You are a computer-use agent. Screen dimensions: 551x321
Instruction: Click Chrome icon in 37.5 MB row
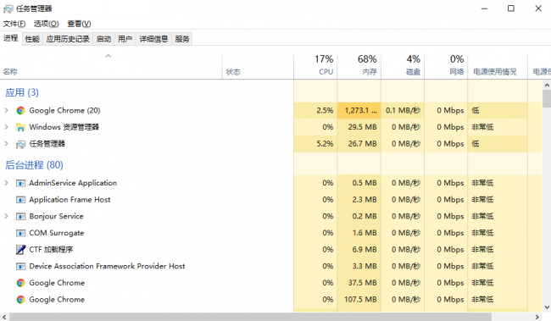(x=20, y=283)
